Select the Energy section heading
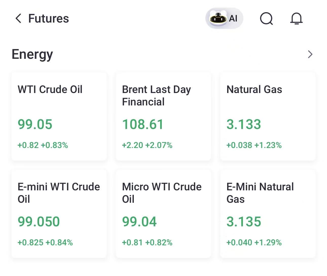The width and height of the screenshot is (327, 276). pos(32,54)
